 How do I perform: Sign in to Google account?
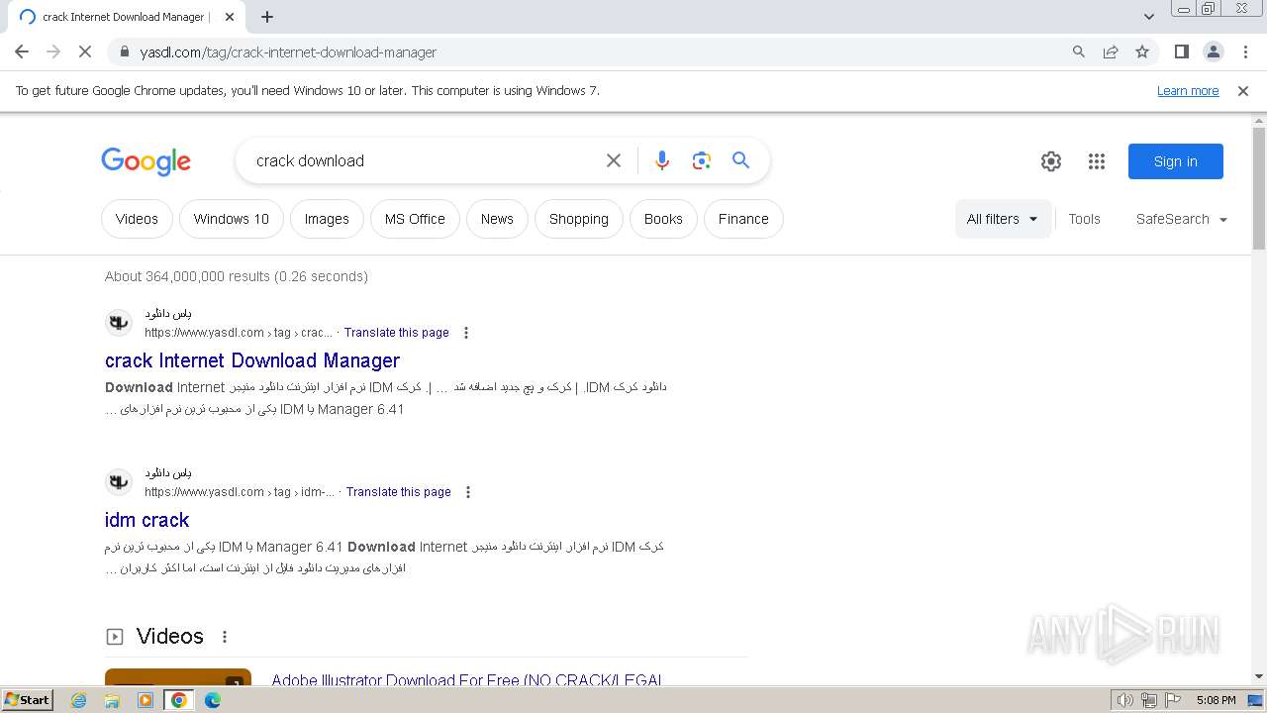point(1176,161)
